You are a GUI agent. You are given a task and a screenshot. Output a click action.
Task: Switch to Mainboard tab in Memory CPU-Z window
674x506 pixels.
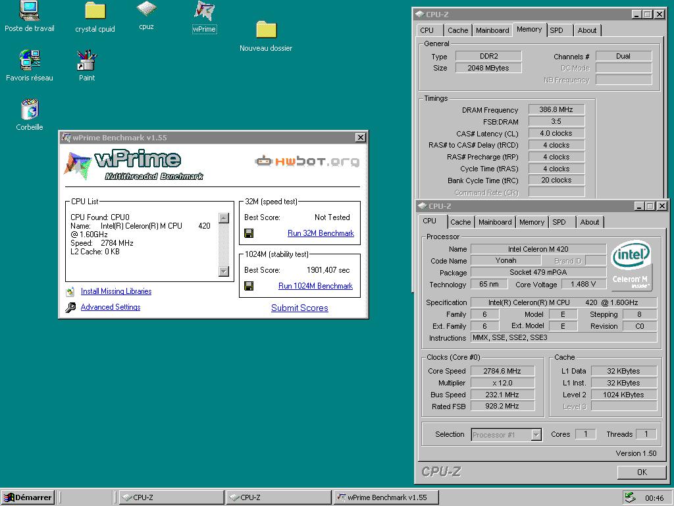[492, 30]
